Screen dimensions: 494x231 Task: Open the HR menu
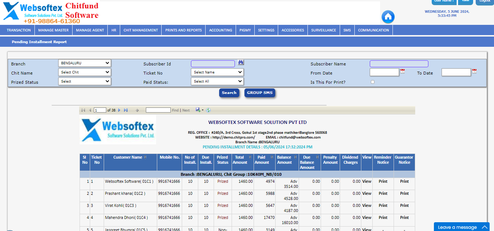click(x=114, y=30)
